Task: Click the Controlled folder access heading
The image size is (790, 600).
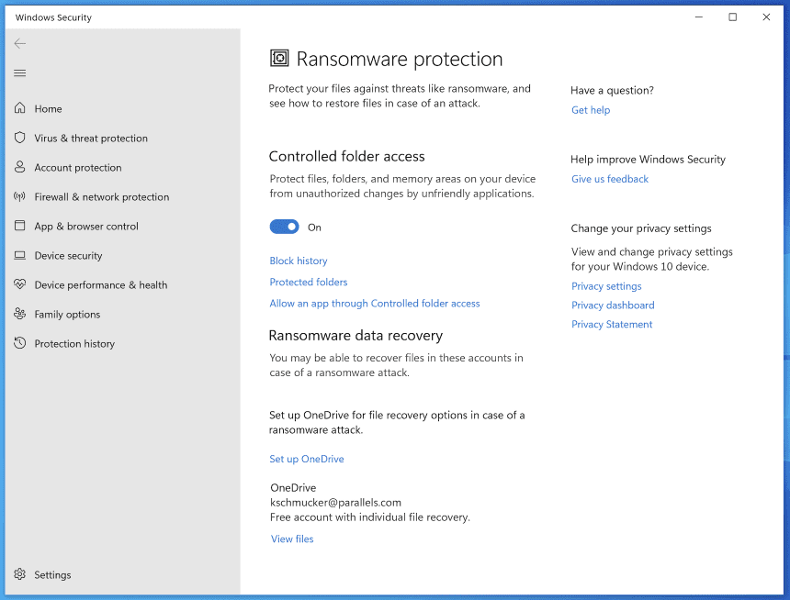Action: (346, 157)
